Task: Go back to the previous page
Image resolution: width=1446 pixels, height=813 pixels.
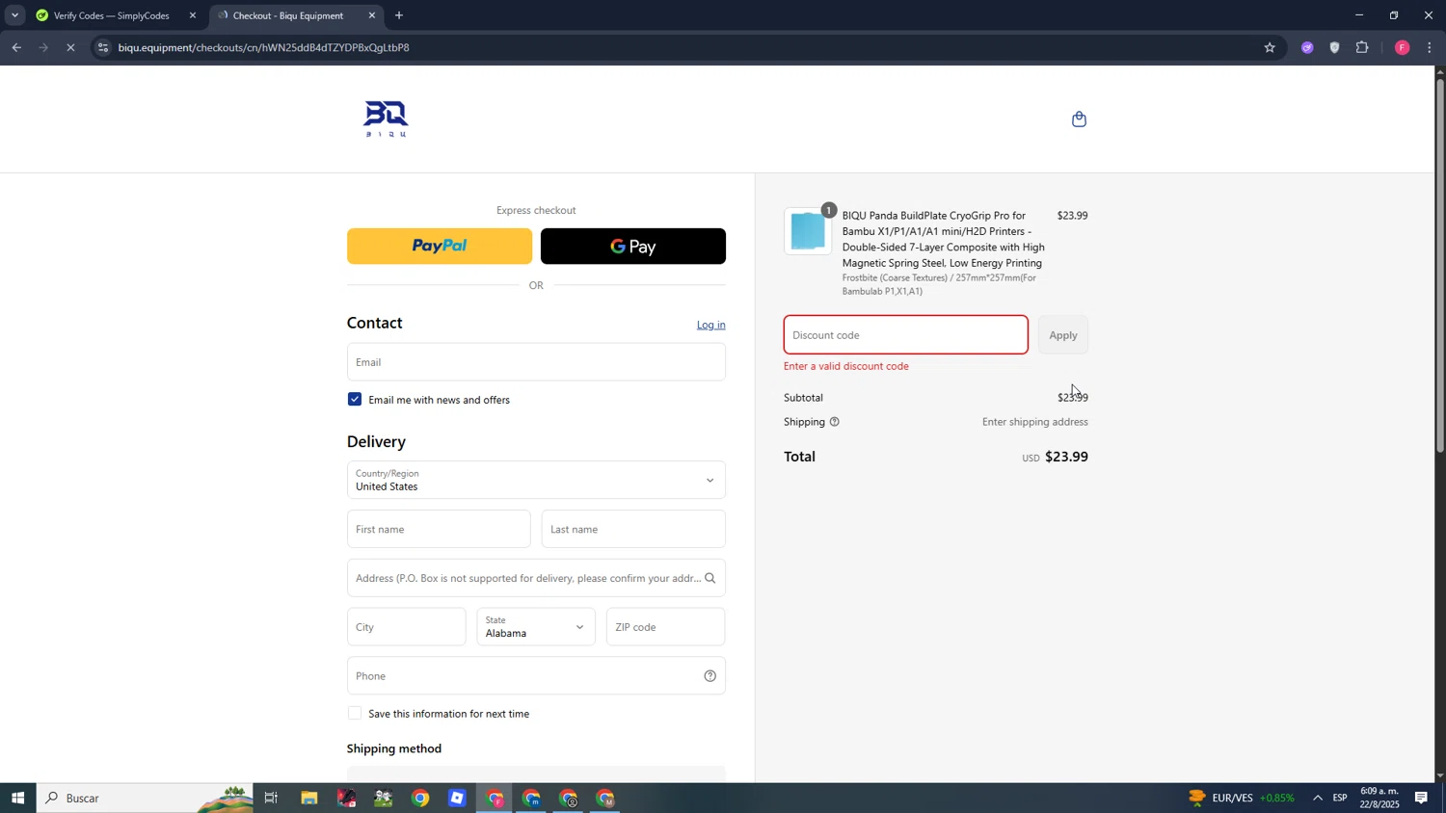Action: pyautogui.click(x=16, y=47)
